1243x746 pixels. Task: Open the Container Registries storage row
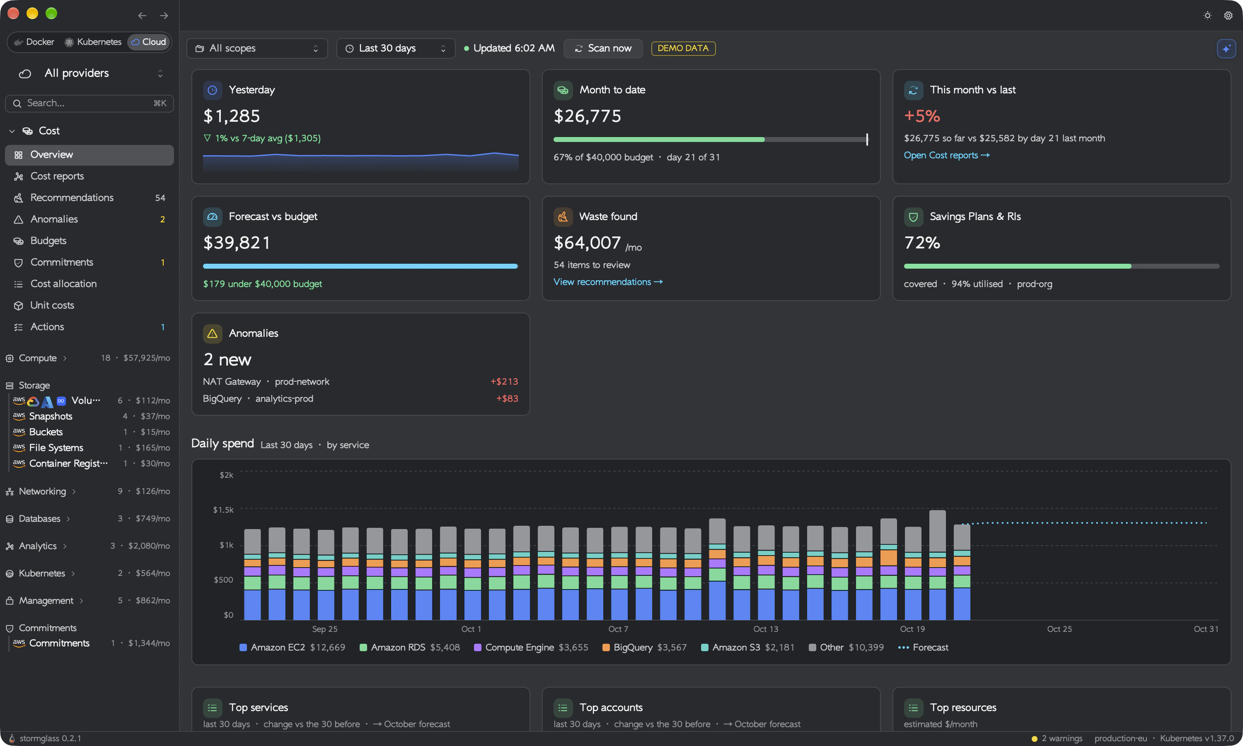point(91,464)
